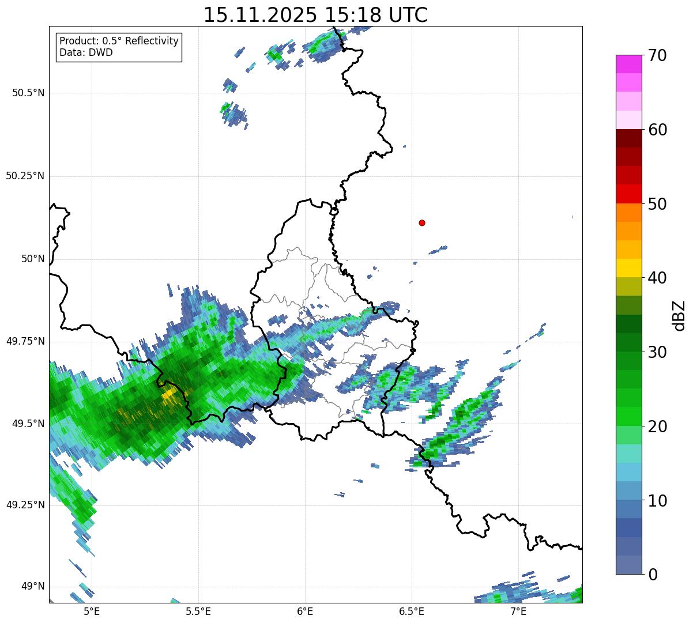Click the colorbar 0 tick label
Viewport: 693px width, 623px height.
point(653,575)
